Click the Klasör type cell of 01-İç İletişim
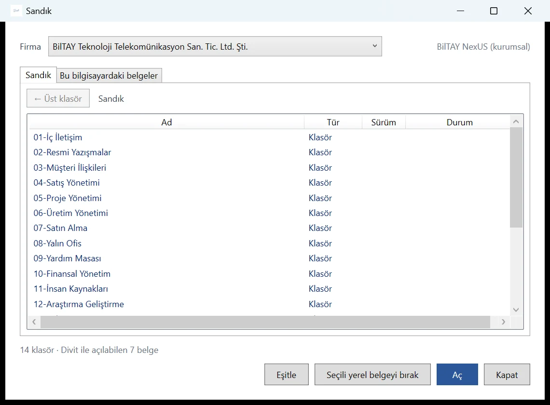 pos(320,137)
